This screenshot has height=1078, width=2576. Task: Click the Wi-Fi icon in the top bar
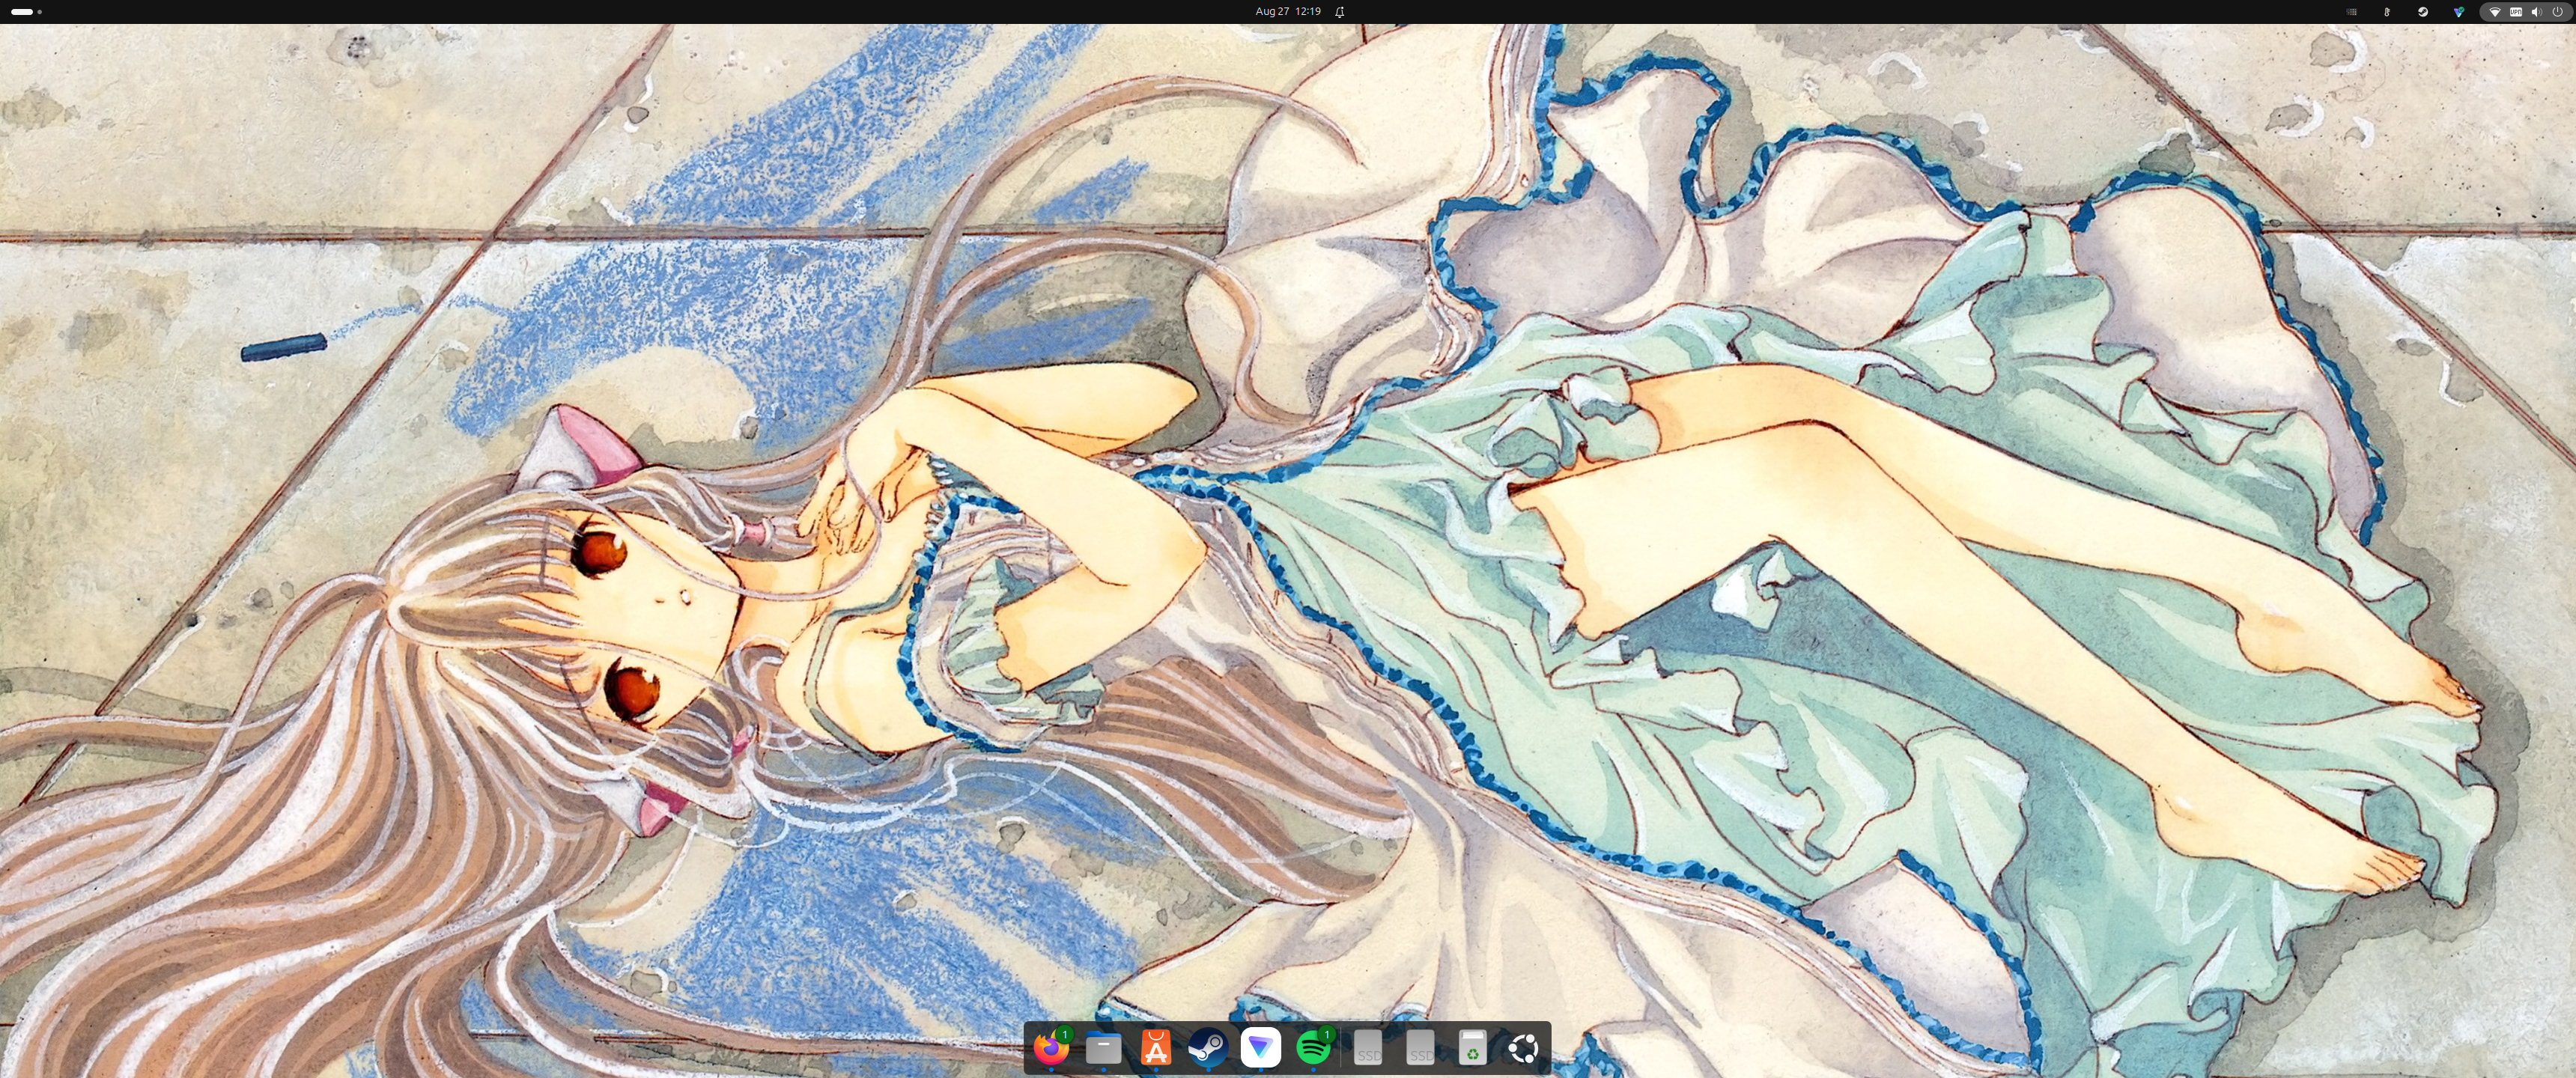pos(2495,11)
